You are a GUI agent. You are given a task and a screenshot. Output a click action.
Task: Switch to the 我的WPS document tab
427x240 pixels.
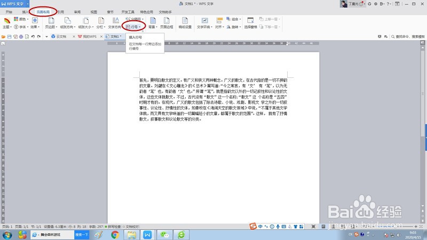[x=89, y=36]
